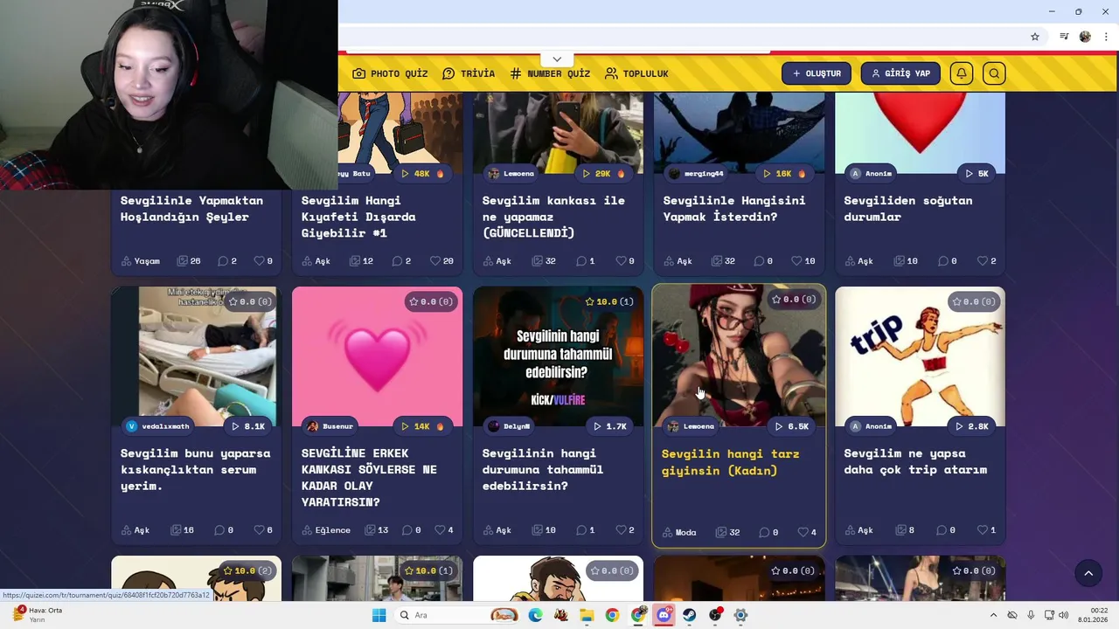Image resolution: width=1119 pixels, height=629 pixels.
Task: Open quiz 'Sevgilim ne yapsa daha çok trip atarım'
Action: pyautogui.click(x=915, y=461)
